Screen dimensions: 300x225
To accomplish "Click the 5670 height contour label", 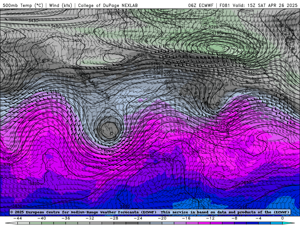I will 108,151.
